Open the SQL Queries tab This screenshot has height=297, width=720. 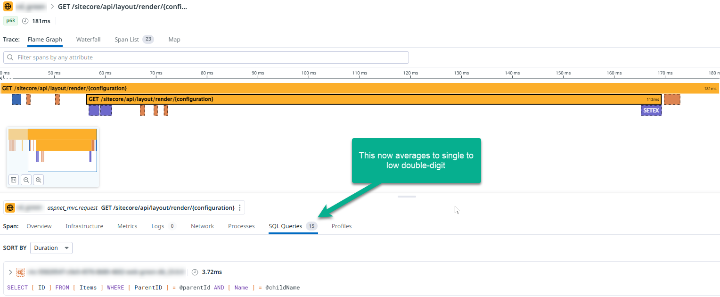point(285,226)
